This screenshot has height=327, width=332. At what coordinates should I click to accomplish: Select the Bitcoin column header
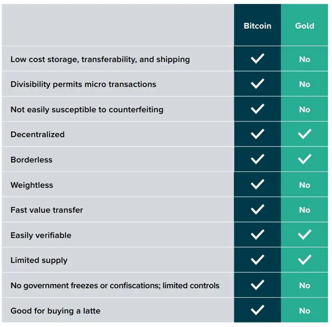(257, 26)
